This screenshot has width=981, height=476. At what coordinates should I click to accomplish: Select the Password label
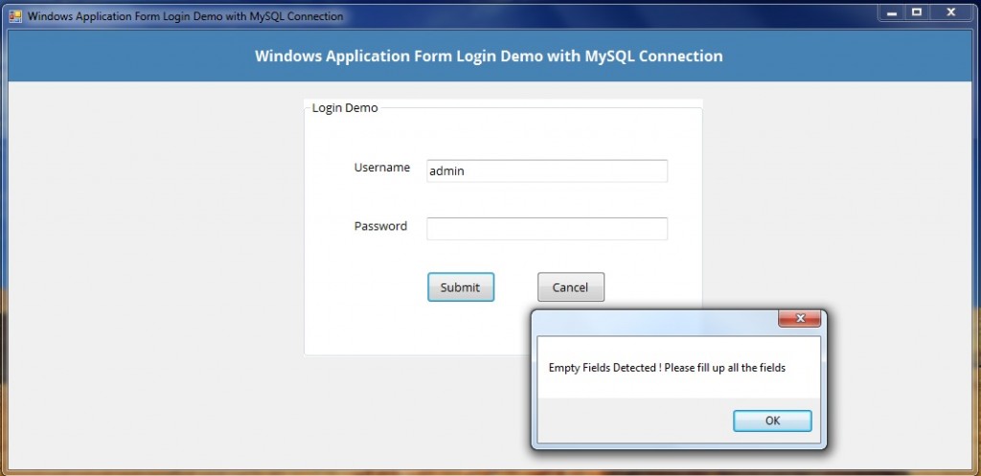(380, 227)
